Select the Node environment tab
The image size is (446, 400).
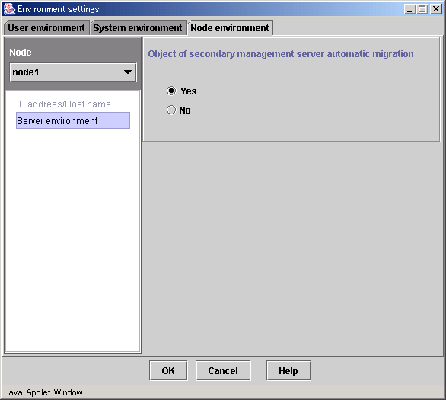230,28
